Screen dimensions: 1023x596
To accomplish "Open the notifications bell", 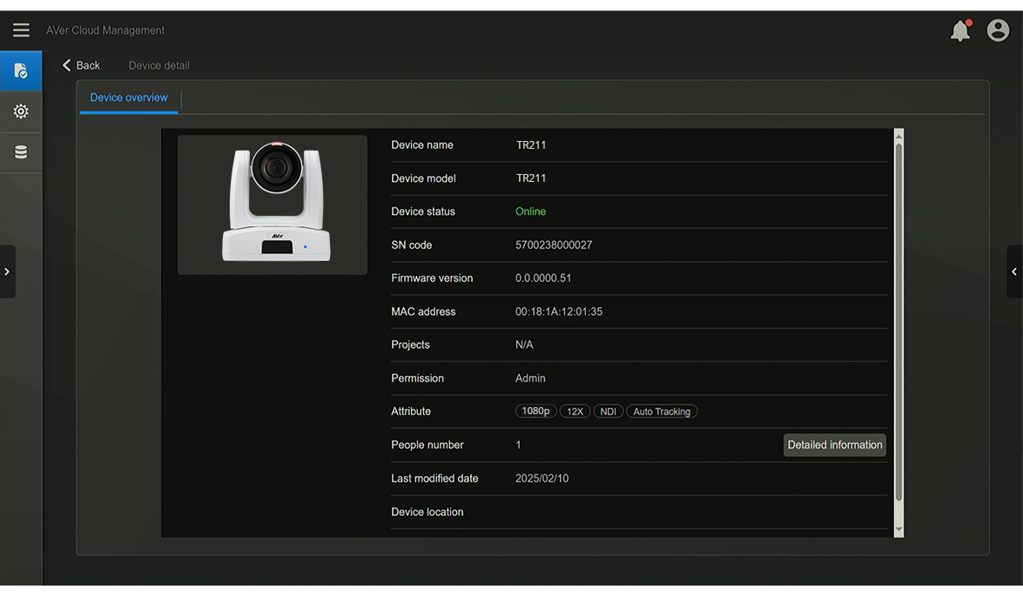I will tap(960, 30).
